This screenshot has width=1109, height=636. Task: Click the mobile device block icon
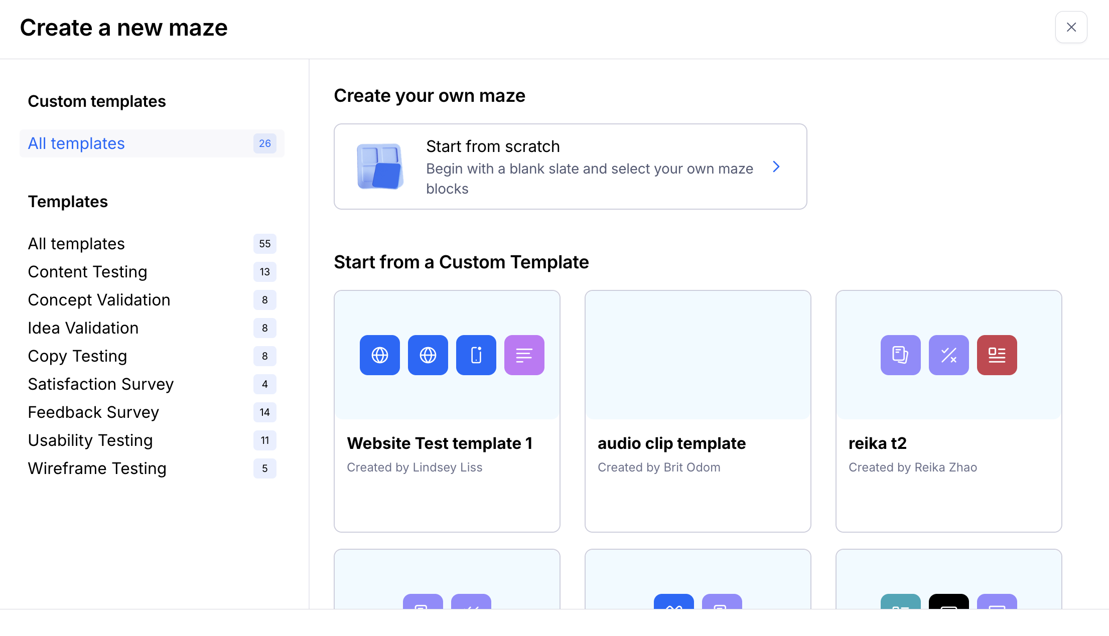(x=476, y=355)
